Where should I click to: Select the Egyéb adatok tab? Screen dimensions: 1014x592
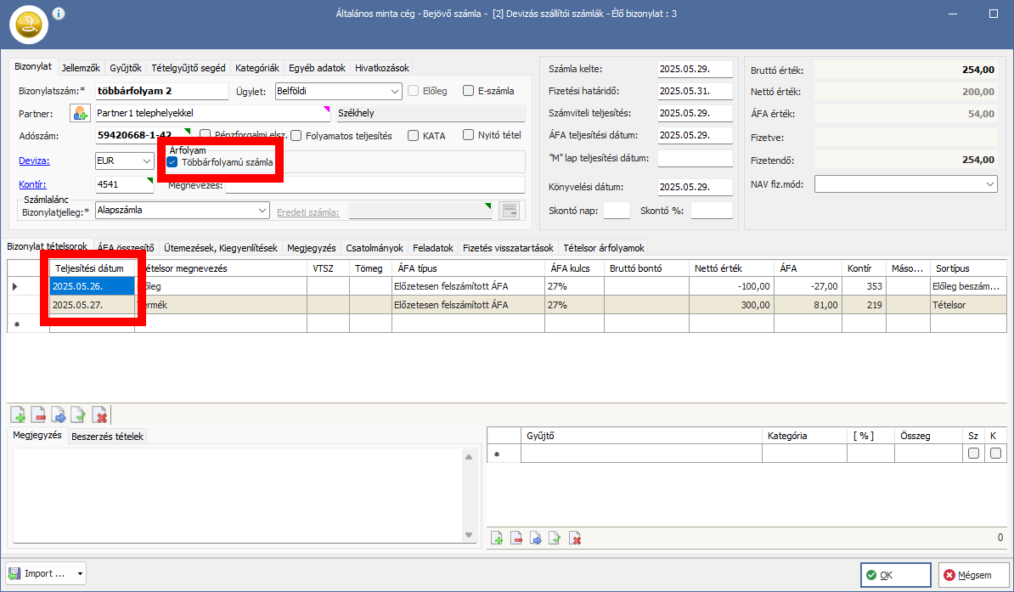(317, 68)
